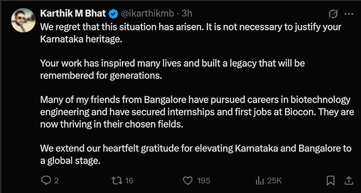Screen dimensions: 361x193
Task: Open view analytics bar chart icon
Action: tap(260, 181)
